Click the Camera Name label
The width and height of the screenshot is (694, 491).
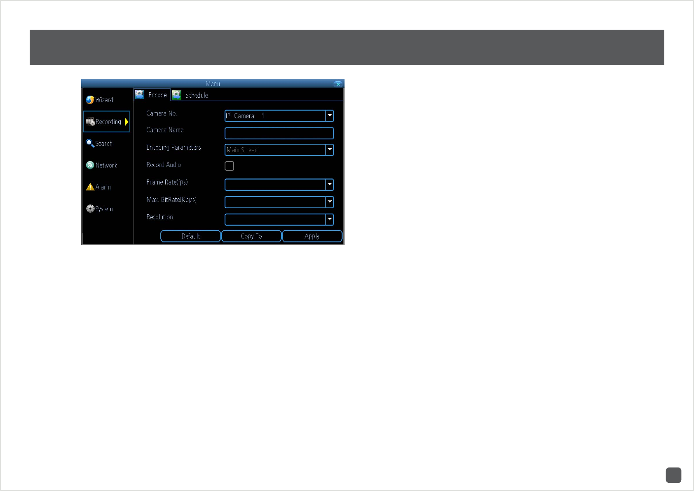[x=165, y=130]
